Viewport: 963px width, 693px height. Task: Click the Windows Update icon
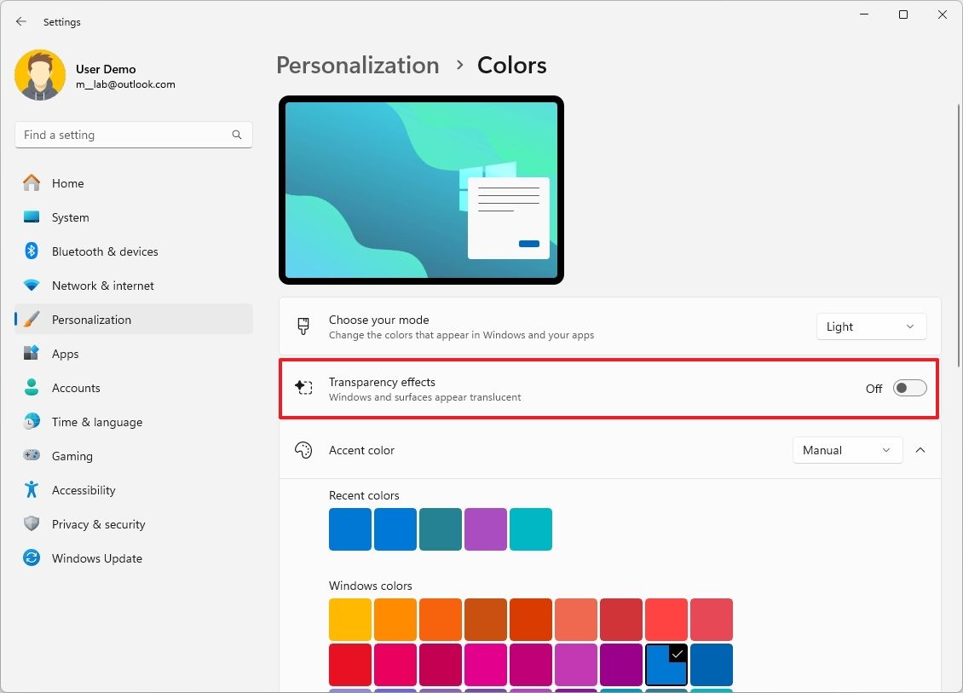31,557
